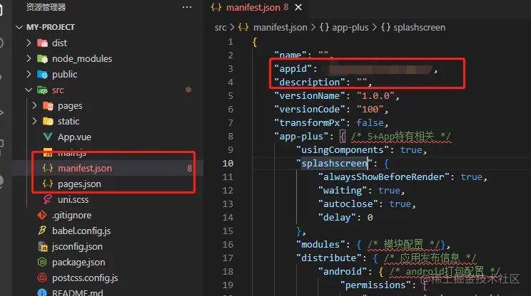The image size is (531, 296).
Task: Open App.vue in the file tree
Action: (74, 137)
